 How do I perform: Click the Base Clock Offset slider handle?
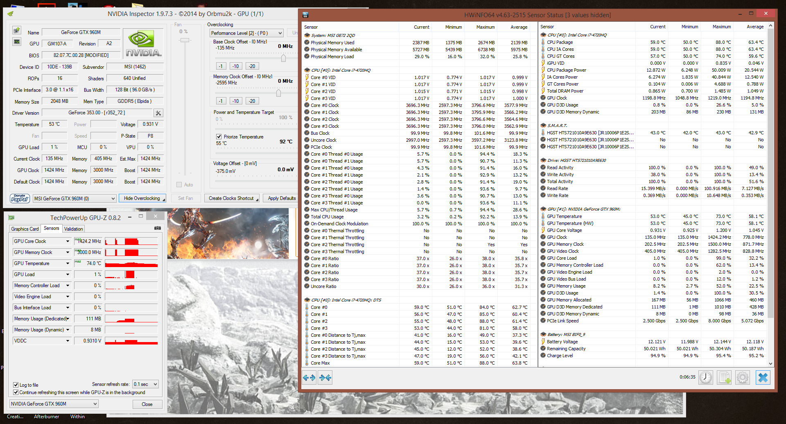pyautogui.click(x=283, y=58)
